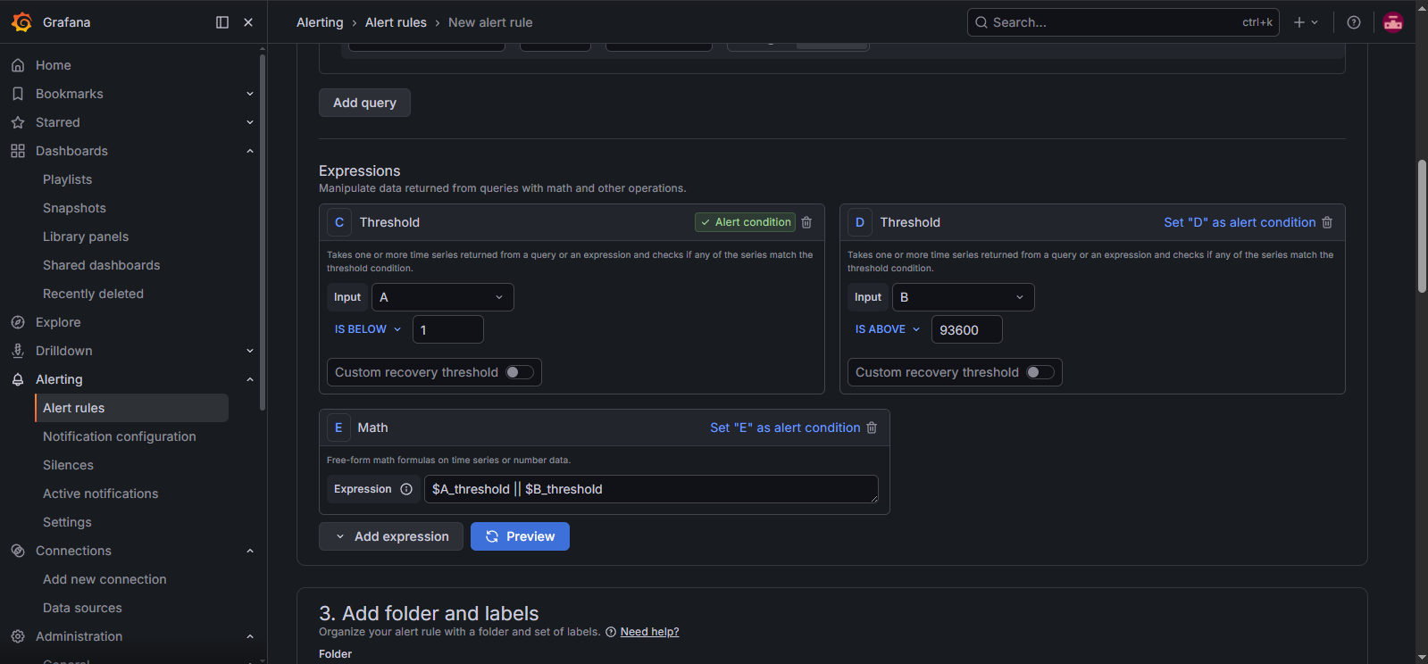Click Alert rules breadcrumb link

tap(396, 22)
